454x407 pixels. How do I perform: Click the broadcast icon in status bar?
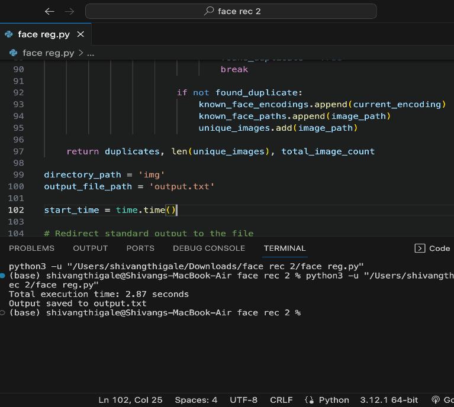click(x=436, y=400)
